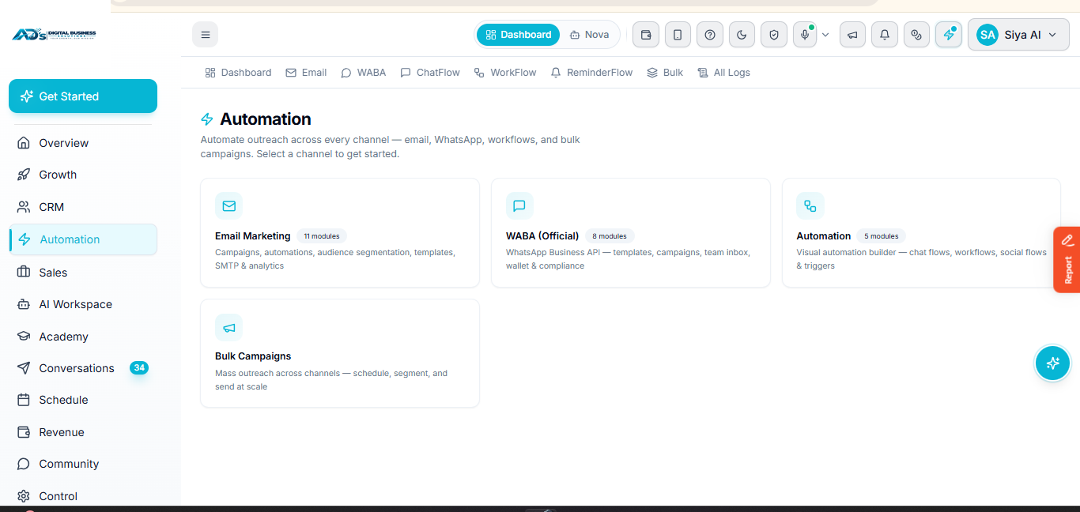Open Revenue in sidebar

tap(83, 432)
